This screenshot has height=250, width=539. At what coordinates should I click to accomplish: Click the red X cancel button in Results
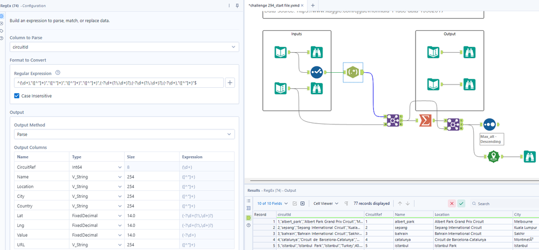coord(452,204)
